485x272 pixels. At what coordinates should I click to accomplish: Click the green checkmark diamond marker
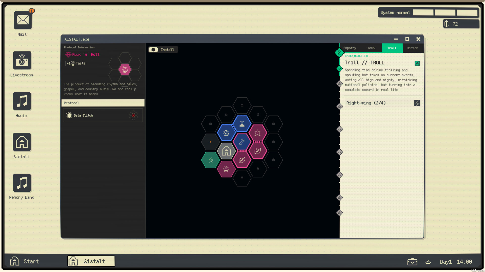point(339,69)
